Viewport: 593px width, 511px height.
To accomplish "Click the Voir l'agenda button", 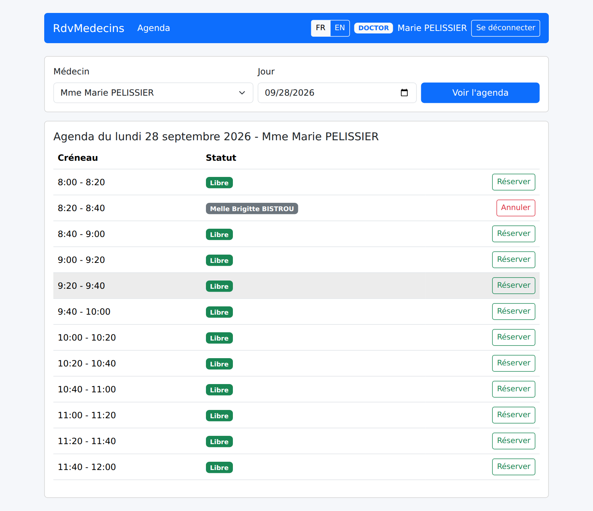I will (x=480, y=93).
